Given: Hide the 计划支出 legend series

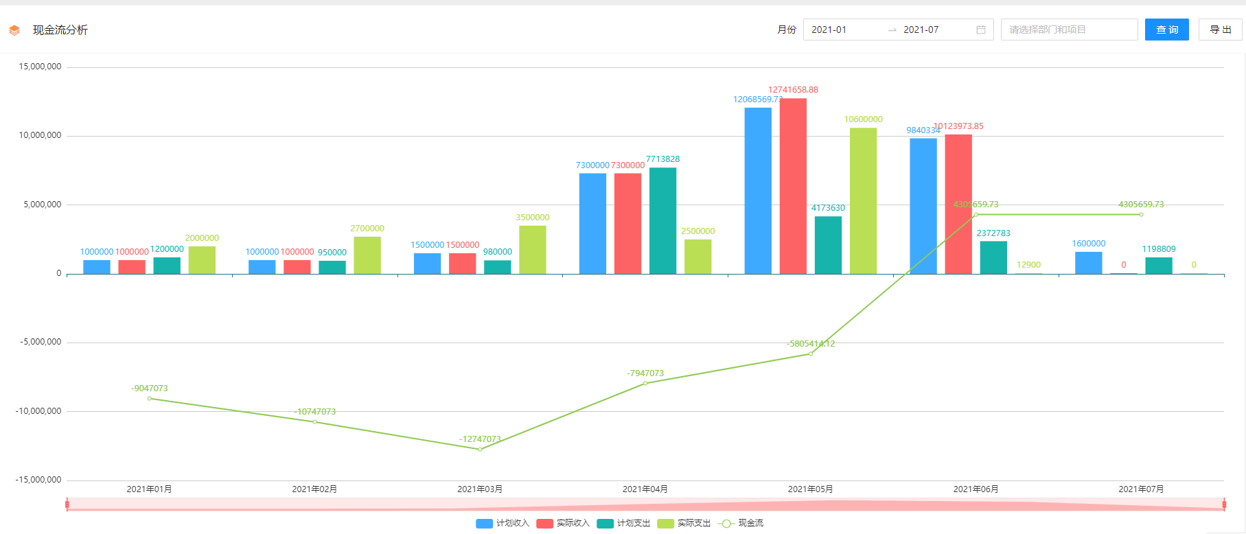Looking at the screenshot, I should tap(623, 523).
